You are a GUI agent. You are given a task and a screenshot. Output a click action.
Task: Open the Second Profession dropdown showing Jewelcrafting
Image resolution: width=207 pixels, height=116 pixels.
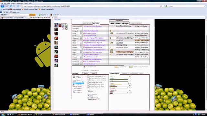coord(93,99)
